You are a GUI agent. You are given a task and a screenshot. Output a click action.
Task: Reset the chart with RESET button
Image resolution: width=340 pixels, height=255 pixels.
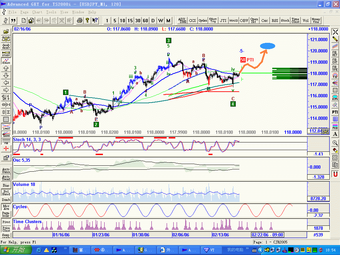pyautogui.click(x=6, y=46)
